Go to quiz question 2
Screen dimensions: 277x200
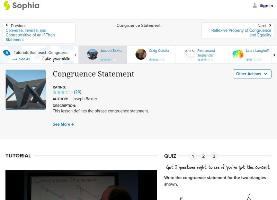(204, 156)
